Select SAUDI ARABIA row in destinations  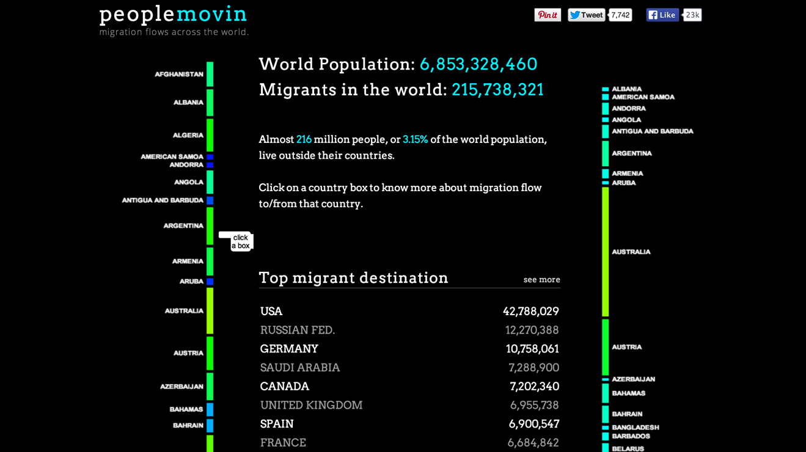(409, 368)
